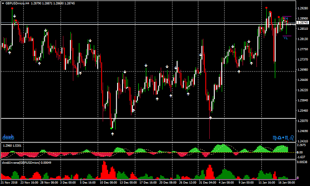
Task: Click price scale value 1.24310
Action: 303,141
